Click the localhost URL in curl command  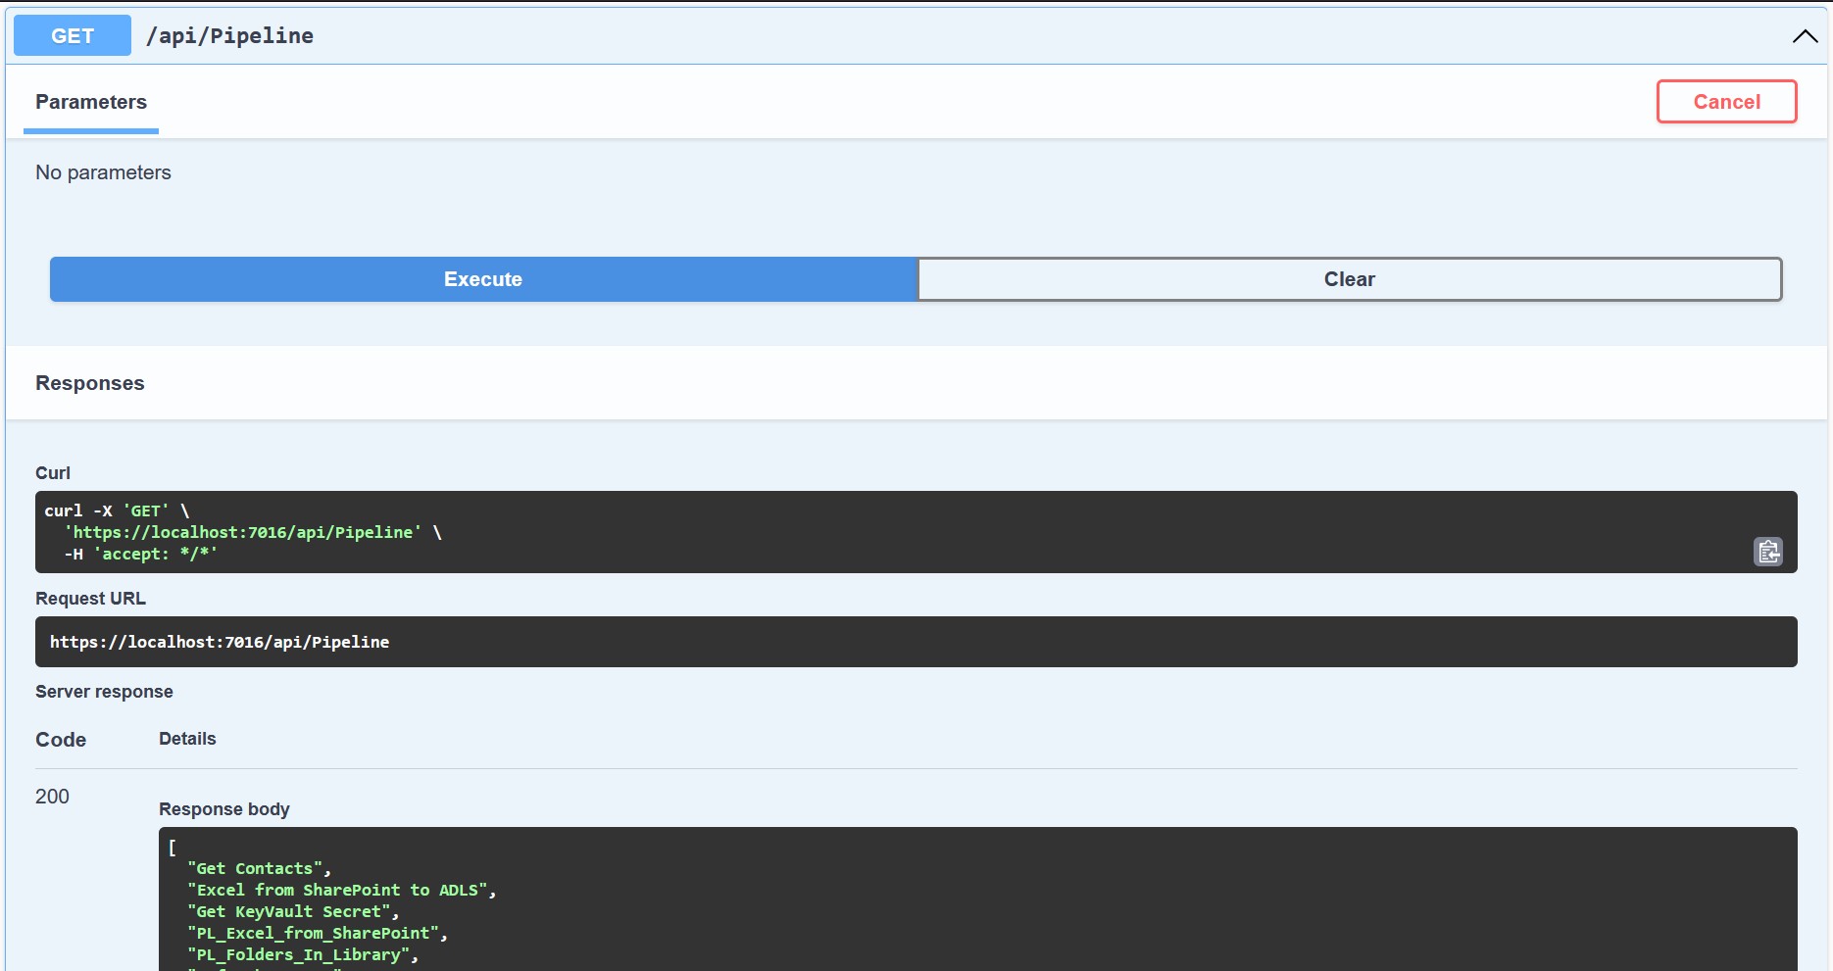243,532
